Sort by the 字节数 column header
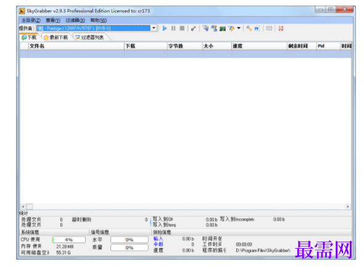364x269 pixels. (185, 46)
